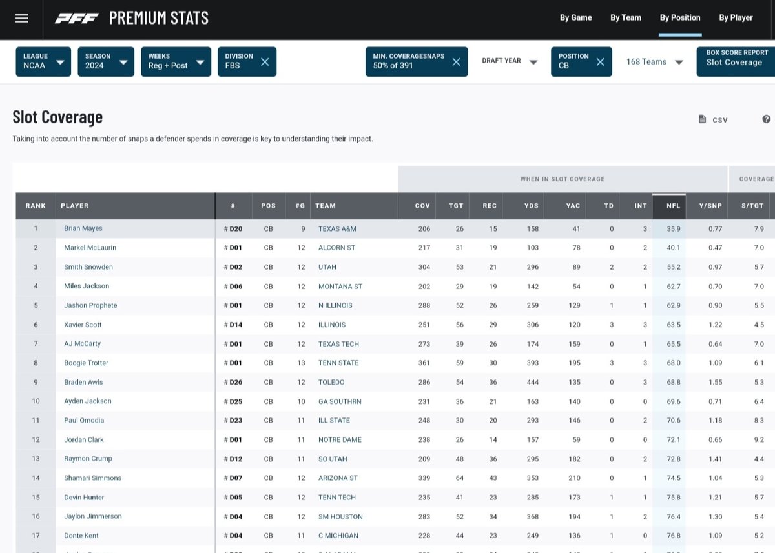Go to the By Team tab

(x=626, y=18)
